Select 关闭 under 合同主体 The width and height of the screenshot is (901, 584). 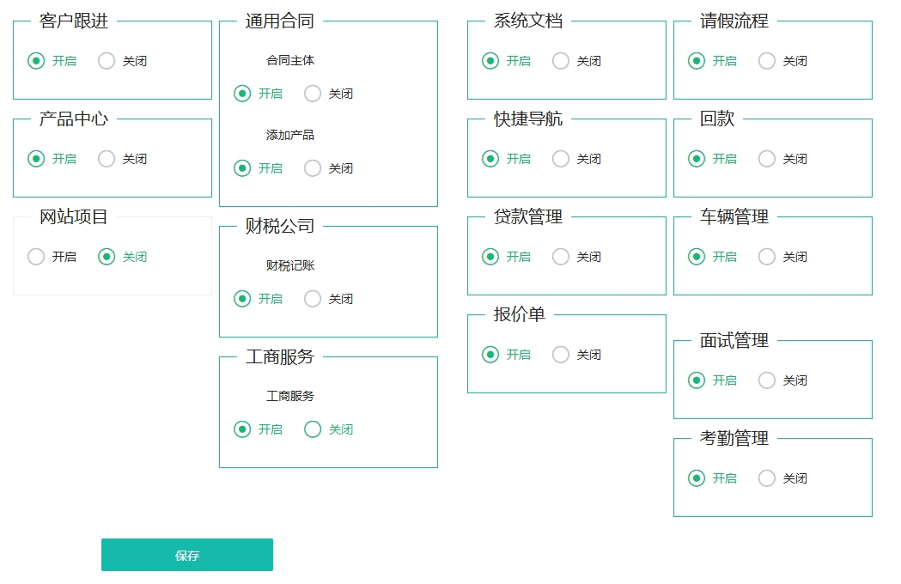pyautogui.click(x=313, y=94)
